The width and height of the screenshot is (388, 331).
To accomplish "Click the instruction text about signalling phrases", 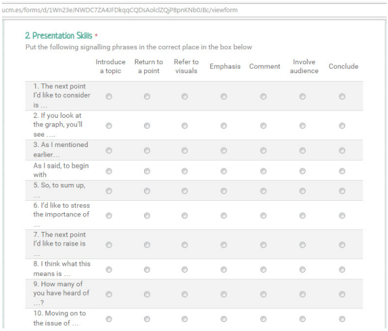I will click(x=139, y=47).
